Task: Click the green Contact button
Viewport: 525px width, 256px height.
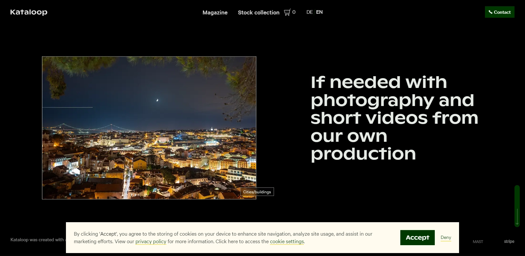Action: pos(499,12)
